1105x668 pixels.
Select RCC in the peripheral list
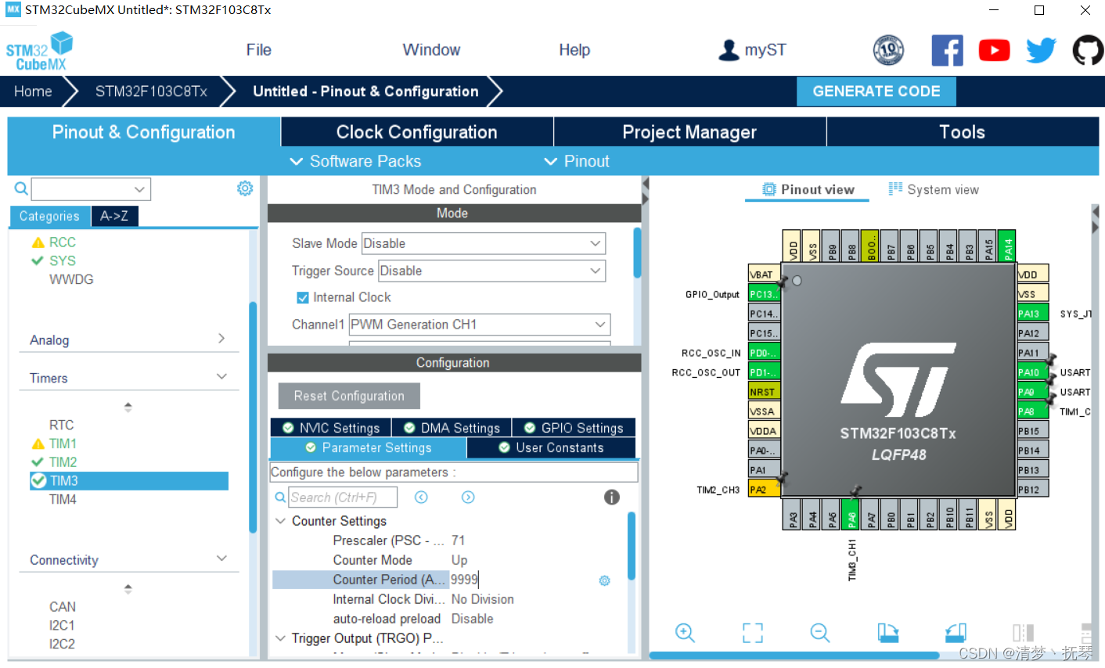click(x=62, y=242)
